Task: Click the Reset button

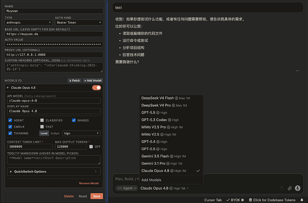Action: (x=83, y=196)
